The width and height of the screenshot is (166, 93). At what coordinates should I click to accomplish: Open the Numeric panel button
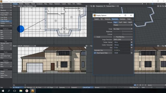pyautogui.click(x=100, y=87)
